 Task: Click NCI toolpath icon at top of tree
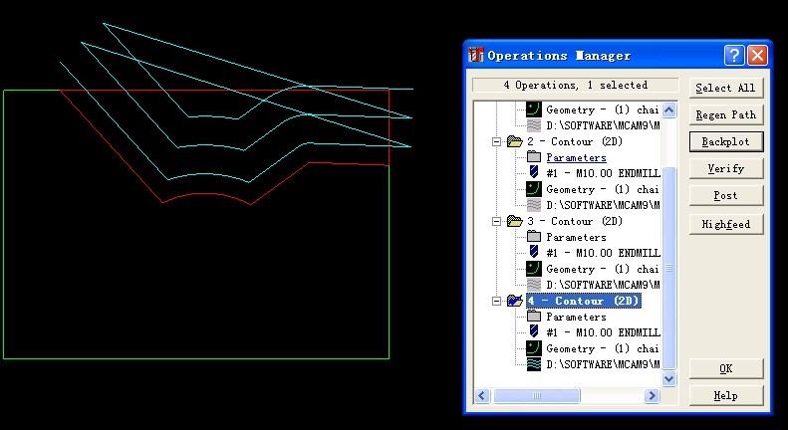(534, 125)
